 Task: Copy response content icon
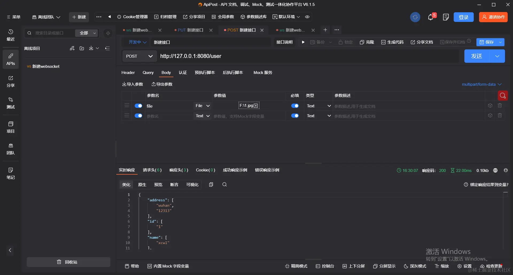point(211,184)
